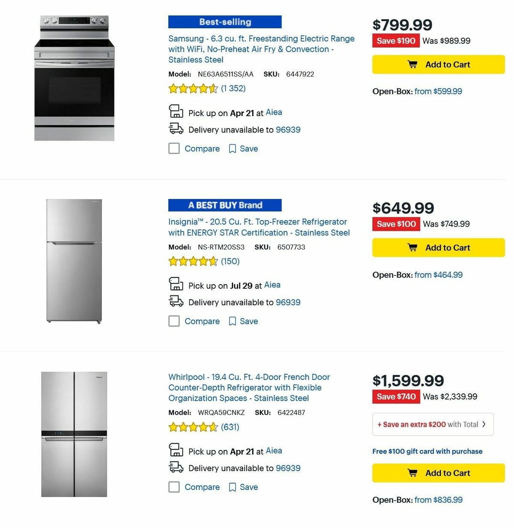Expand the 'Save an extra $200 with Total' offer
This screenshot has height=528, width=514.
(x=432, y=424)
